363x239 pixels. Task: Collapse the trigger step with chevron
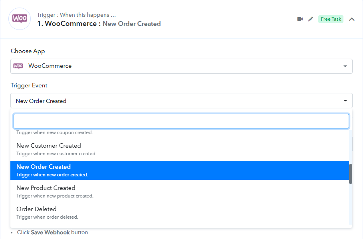[x=352, y=19]
